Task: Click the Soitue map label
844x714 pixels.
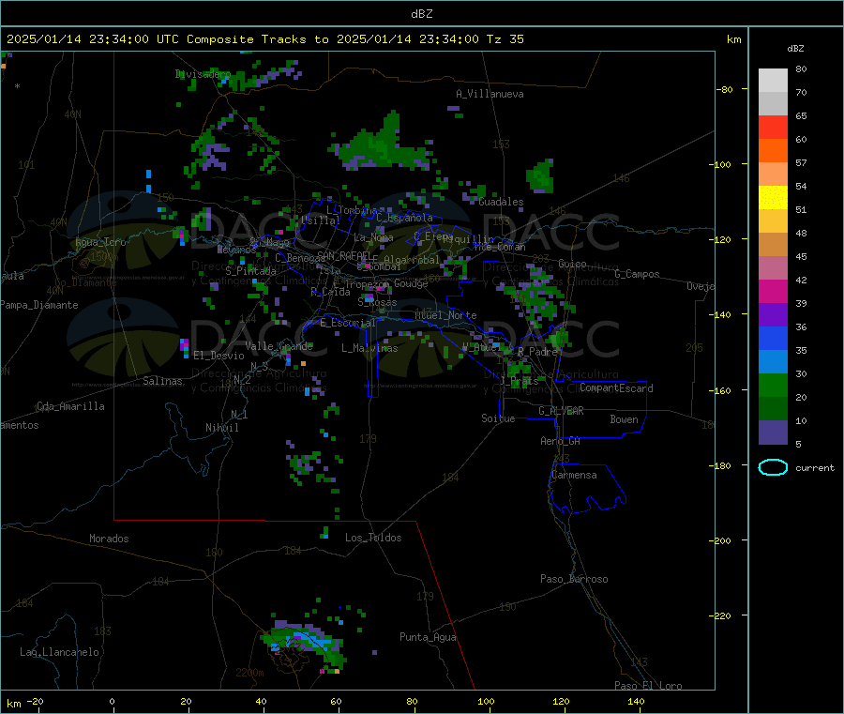Action: pos(498,418)
